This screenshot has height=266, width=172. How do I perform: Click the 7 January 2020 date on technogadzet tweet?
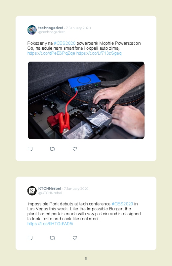tap(78, 28)
